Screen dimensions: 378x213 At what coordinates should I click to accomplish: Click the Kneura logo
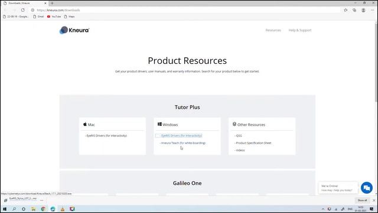coord(74,30)
